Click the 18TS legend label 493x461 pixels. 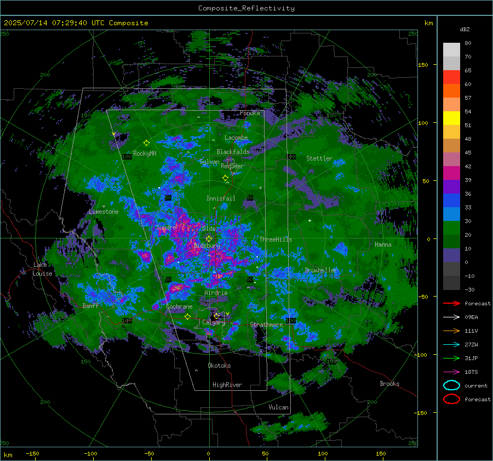click(471, 372)
